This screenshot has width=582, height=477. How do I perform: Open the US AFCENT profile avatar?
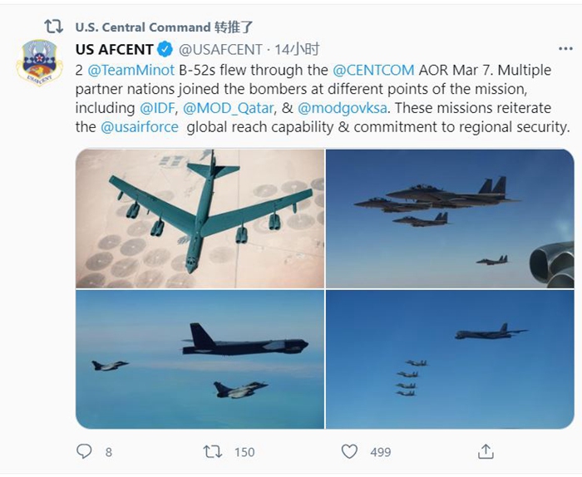(x=39, y=62)
